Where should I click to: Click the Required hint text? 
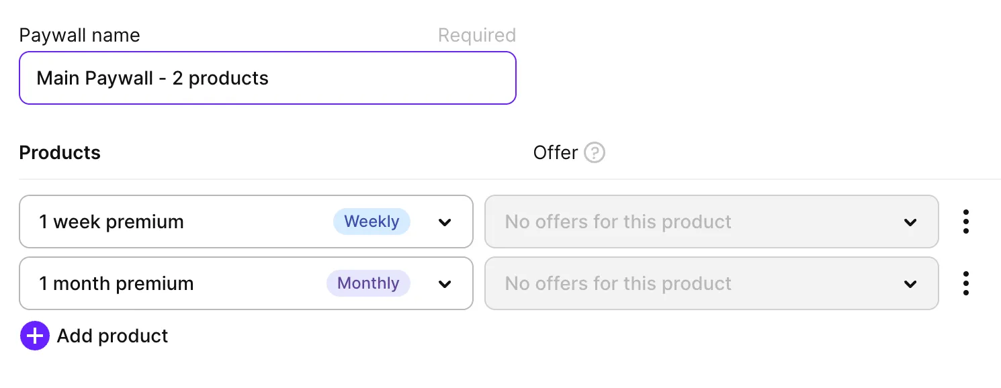(x=476, y=36)
